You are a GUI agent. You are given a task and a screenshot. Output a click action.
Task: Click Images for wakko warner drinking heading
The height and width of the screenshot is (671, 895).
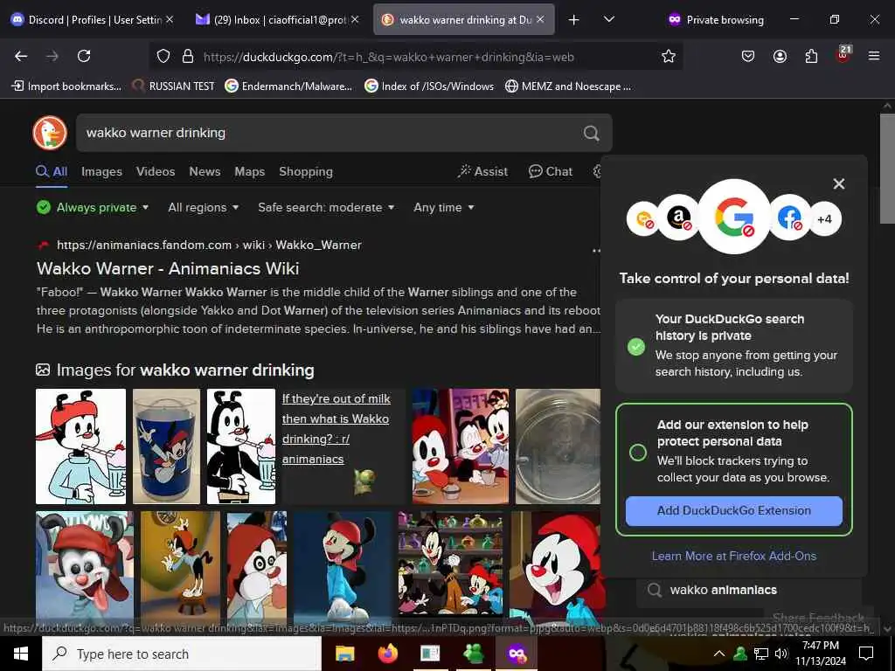coord(185,370)
